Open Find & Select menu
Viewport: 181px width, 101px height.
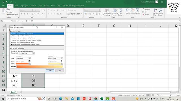coord(160,12)
